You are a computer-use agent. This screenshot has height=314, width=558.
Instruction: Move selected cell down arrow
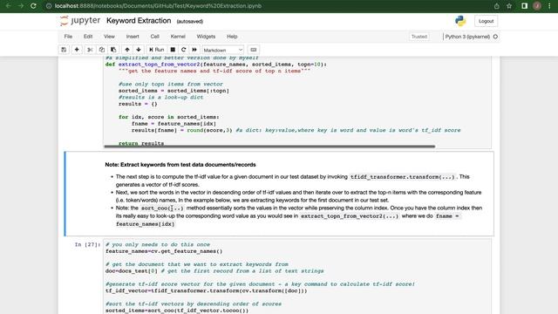coord(139,50)
